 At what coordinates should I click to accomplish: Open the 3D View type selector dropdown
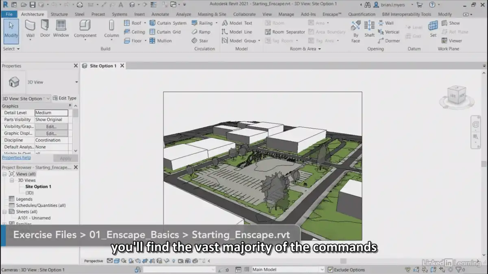[76, 82]
